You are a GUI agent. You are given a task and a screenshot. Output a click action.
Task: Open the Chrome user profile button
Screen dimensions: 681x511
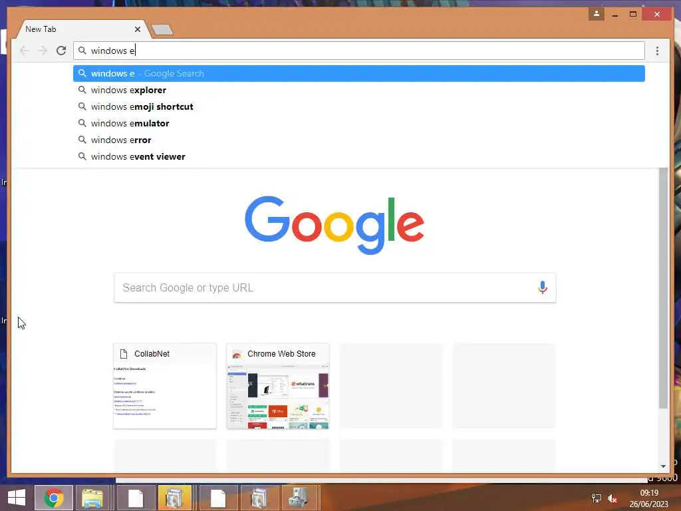(x=597, y=14)
